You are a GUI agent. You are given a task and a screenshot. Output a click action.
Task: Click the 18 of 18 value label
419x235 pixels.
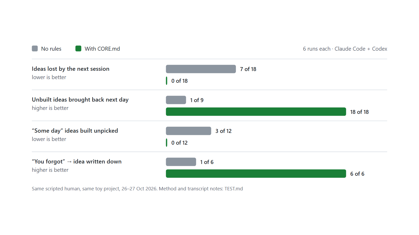359,112
